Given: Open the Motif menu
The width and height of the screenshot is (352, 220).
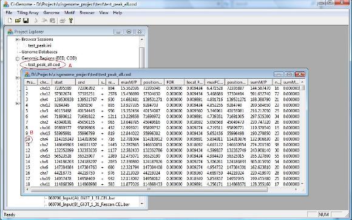Looking at the screenshot, I should (x=69, y=13).
